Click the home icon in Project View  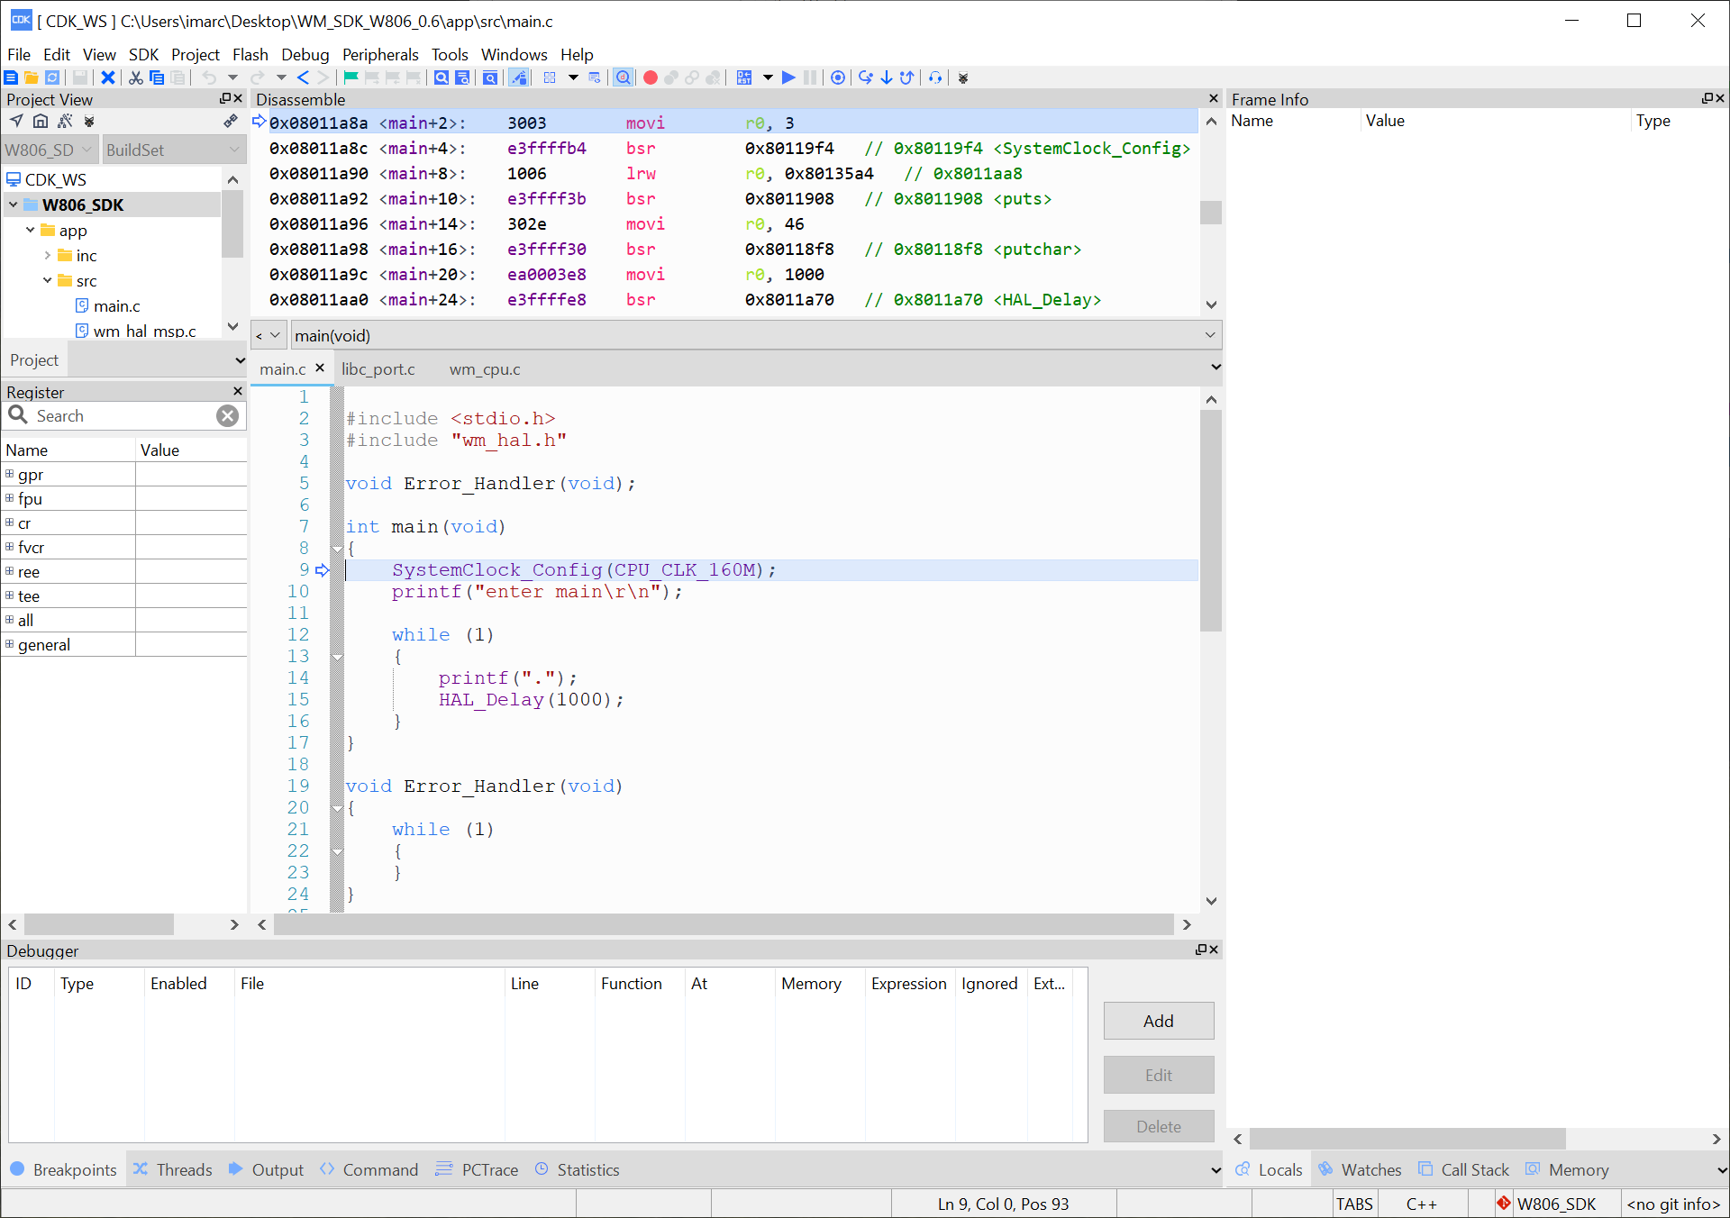[x=41, y=121]
